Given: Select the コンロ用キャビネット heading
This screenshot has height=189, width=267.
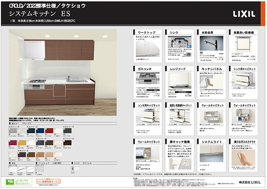Looking at the screenshot, I should click(149, 105).
